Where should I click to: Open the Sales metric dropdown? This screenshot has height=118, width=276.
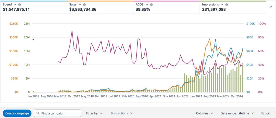pos(80,5)
